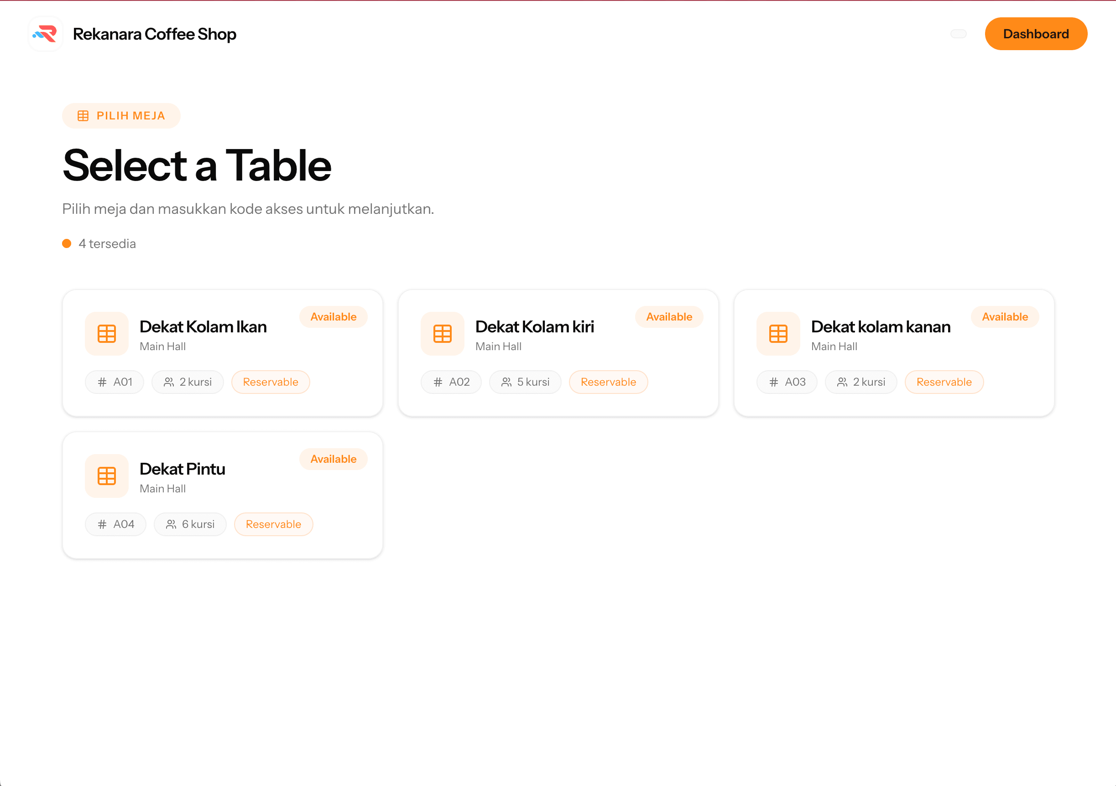Click Reservable tag on the A01 card
Image resolution: width=1116 pixels, height=786 pixels.
point(271,383)
